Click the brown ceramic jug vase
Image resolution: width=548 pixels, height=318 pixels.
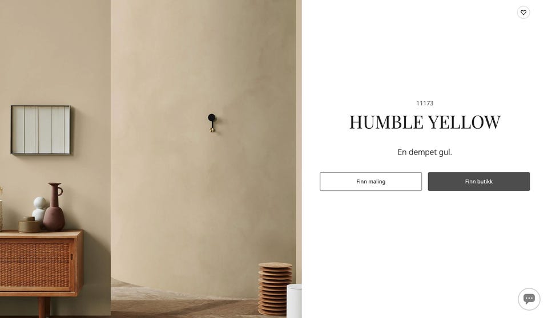(x=54, y=207)
